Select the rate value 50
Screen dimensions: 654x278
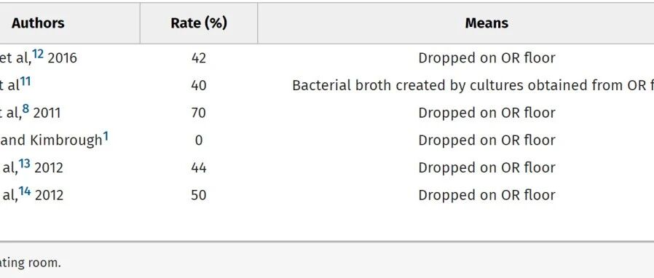199,196
